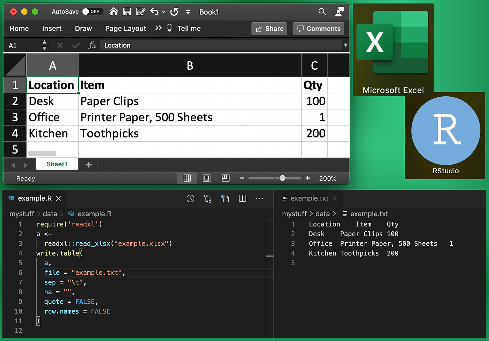The width and height of the screenshot is (489, 341).
Task: Open the Page Layout ribbon tab
Action: (126, 29)
